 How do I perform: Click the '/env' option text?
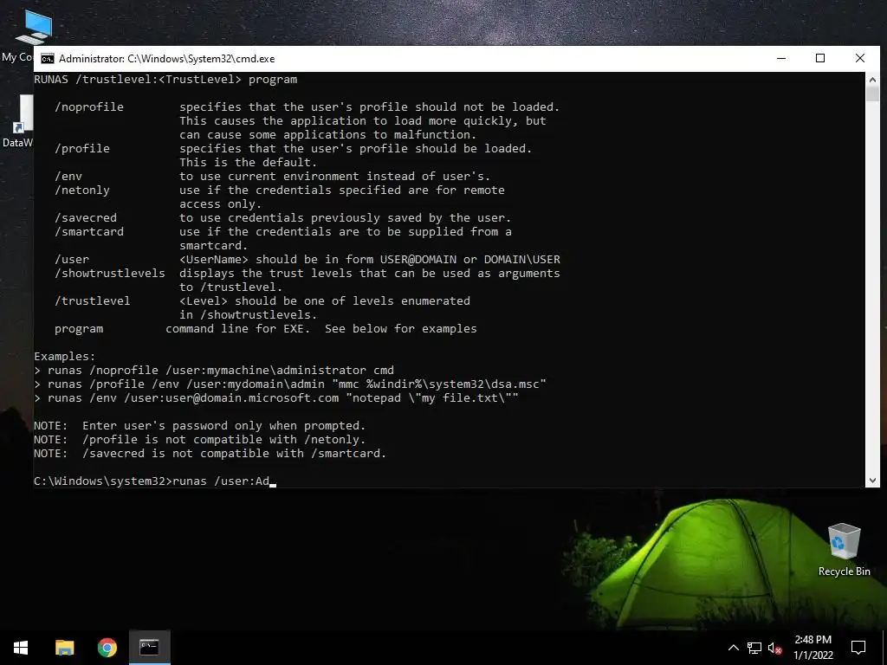coord(68,177)
